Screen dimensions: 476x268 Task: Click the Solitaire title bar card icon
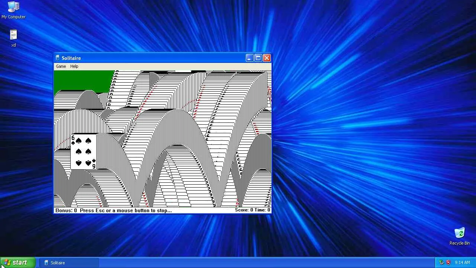coord(58,58)
